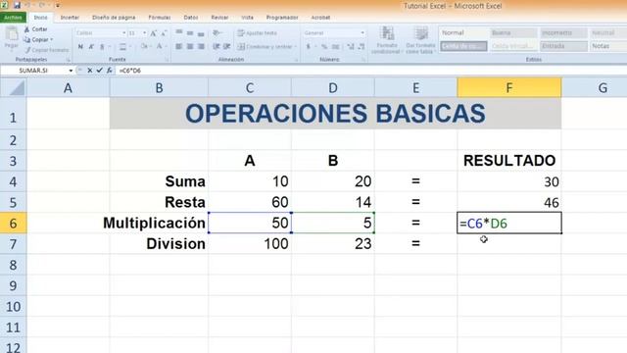
Task: Click the accounting currency format icon
Action: coord(309,47)
